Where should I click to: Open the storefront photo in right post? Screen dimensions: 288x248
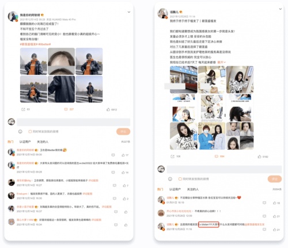tap(184, 79)
